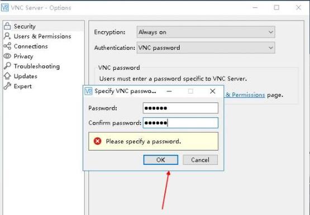
Task: Open the Authentication dropdown
Action: (206, 47)
